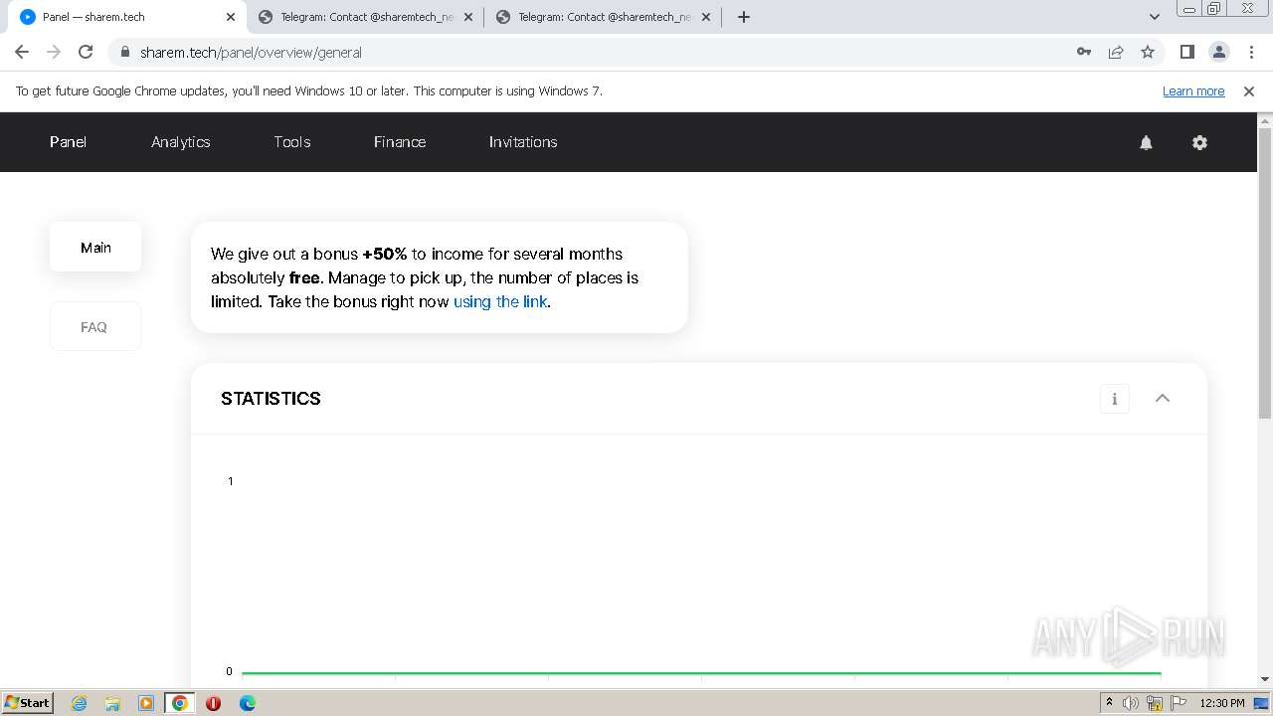
Task: Open the notifications bell icon
Action: click(x=1146, y=142)
